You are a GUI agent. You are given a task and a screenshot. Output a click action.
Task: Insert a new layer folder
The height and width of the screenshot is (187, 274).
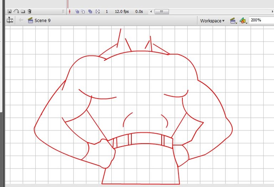[23, 11]
